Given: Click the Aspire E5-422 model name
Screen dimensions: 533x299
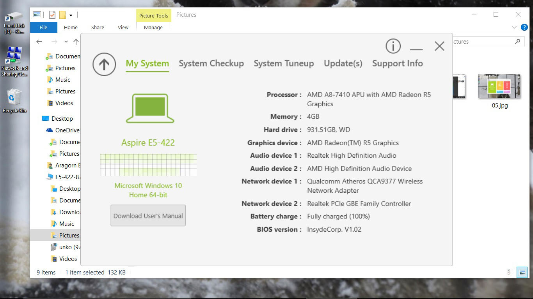Looking at the screenshot, I should point(148,142).
